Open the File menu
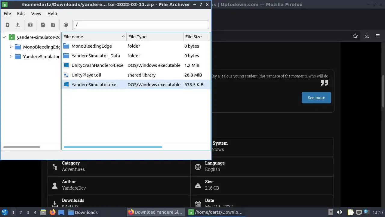 coord(7,14)
